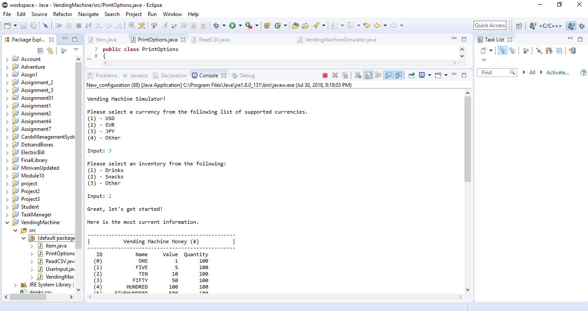
Task: Click the Console vertical scrollbar thumb
Action: pos(467,139)
